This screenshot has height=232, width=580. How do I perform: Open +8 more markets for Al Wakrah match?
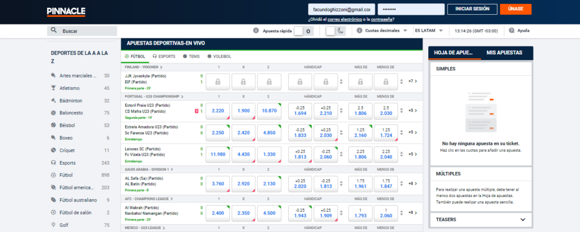point(413,213)
